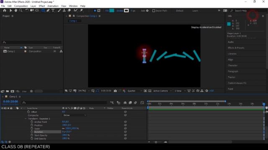This screenshot has width=268, height=150.
Task: Click the Draft 3D icon in timeline
Action: [119, 102]
